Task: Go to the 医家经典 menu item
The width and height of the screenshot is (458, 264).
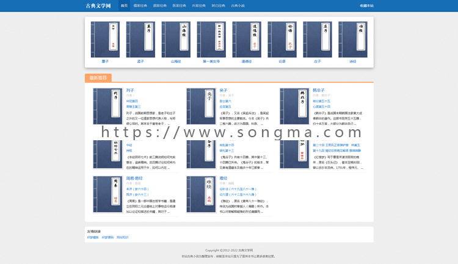Action: [180, 6]
